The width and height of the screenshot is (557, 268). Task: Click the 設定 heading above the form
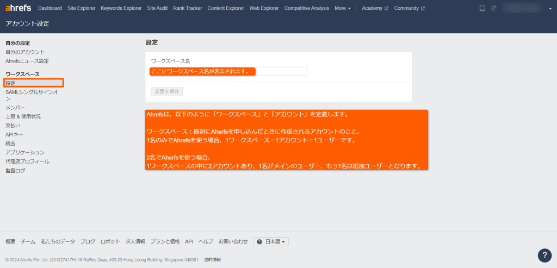pos(152,42)
